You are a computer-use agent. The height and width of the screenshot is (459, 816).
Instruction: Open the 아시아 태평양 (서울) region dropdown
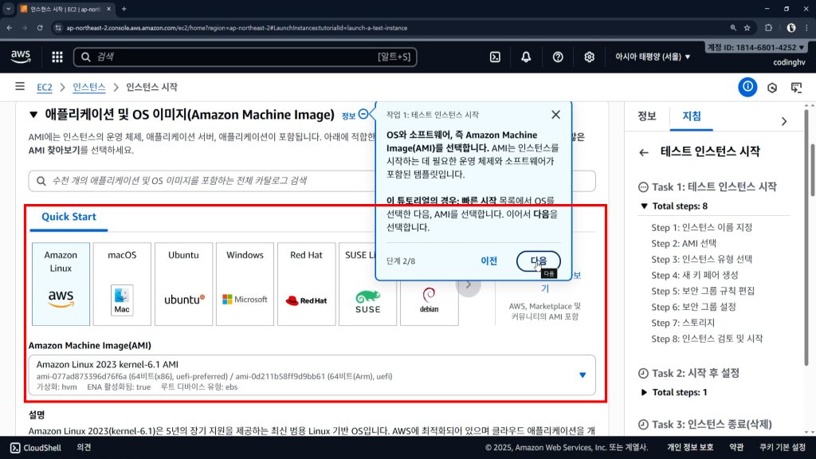click(653, 57)
